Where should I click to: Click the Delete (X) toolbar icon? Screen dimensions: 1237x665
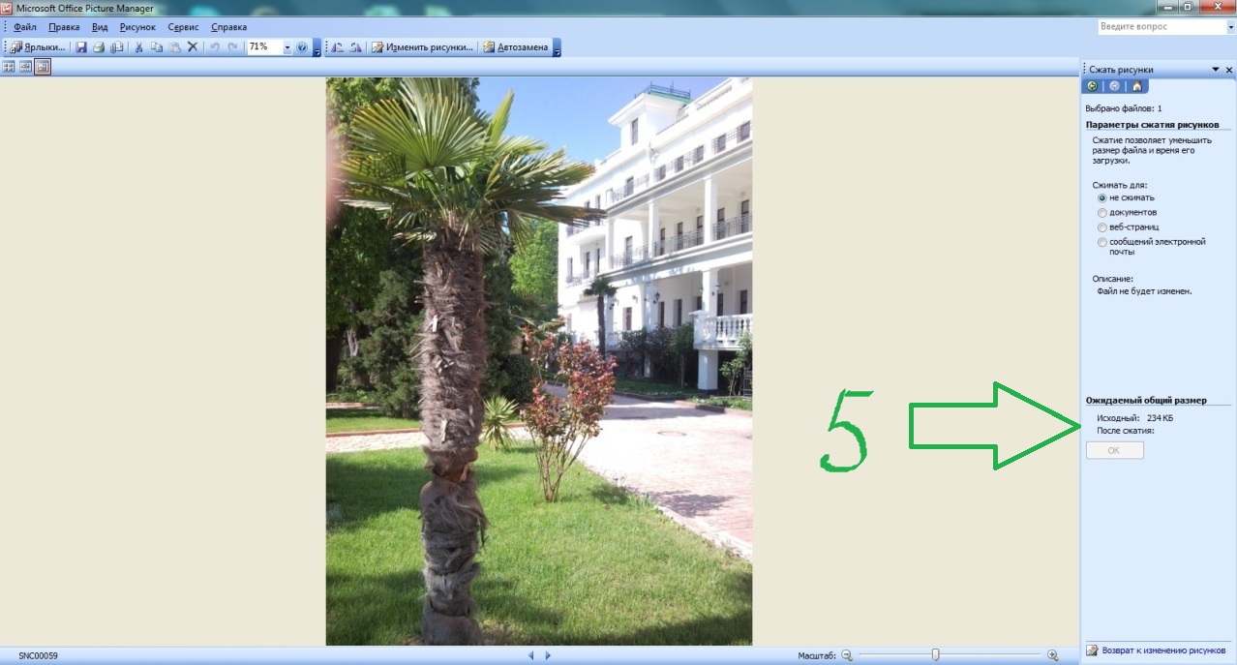tap(192, 46)
